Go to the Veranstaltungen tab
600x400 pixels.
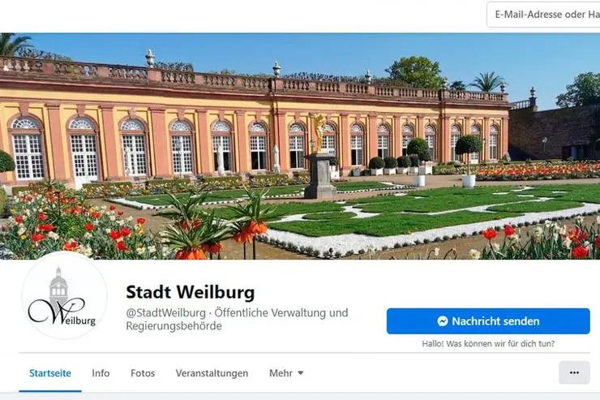(212, 373)
